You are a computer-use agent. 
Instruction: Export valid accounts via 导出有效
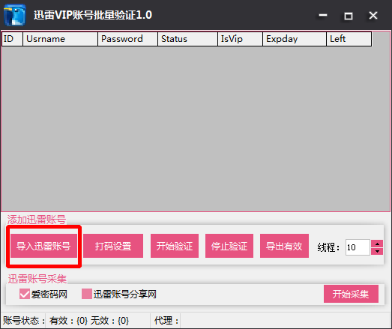(284, 246)
